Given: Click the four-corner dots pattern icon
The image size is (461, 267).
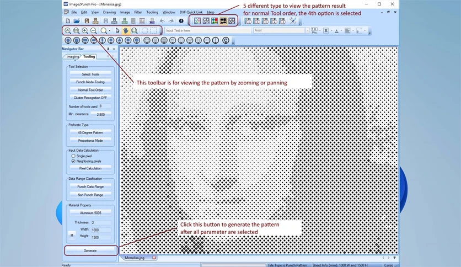Looking at the screenshot, I should 147,40.
